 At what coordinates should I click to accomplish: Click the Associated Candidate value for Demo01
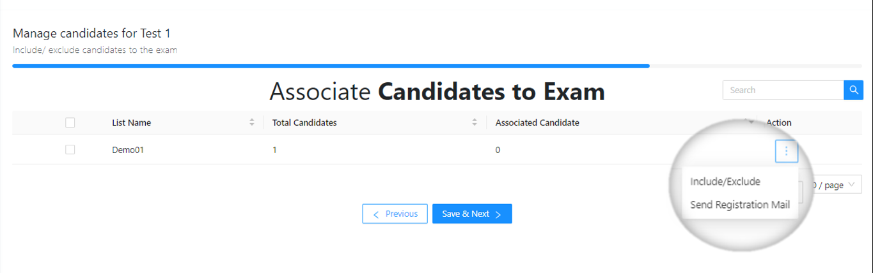pos(498,150)
